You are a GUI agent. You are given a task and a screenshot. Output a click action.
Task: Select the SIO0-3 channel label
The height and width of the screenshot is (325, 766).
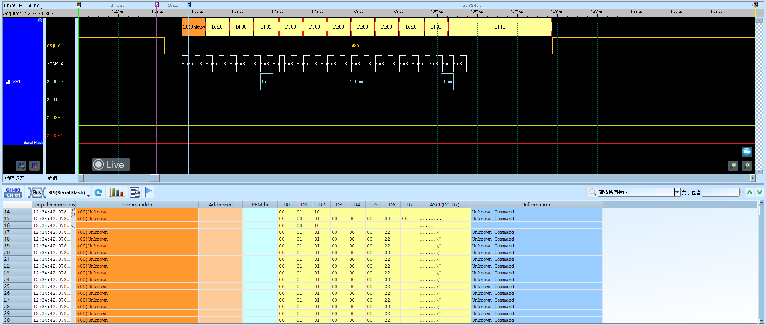click(55, 82)
